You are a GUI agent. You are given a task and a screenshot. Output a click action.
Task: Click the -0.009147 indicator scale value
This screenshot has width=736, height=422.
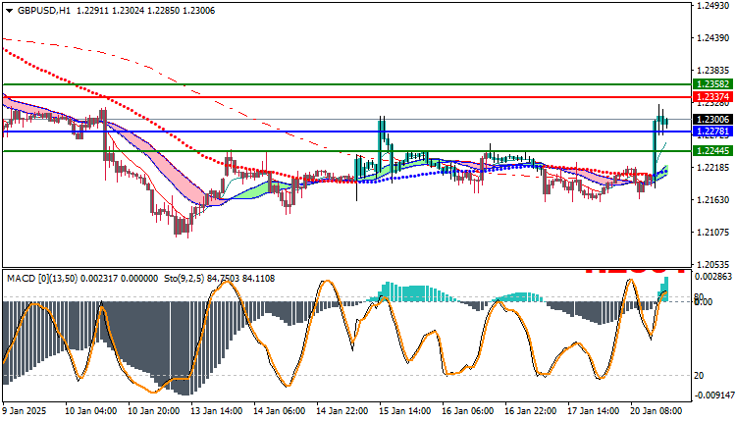[713, 396]
